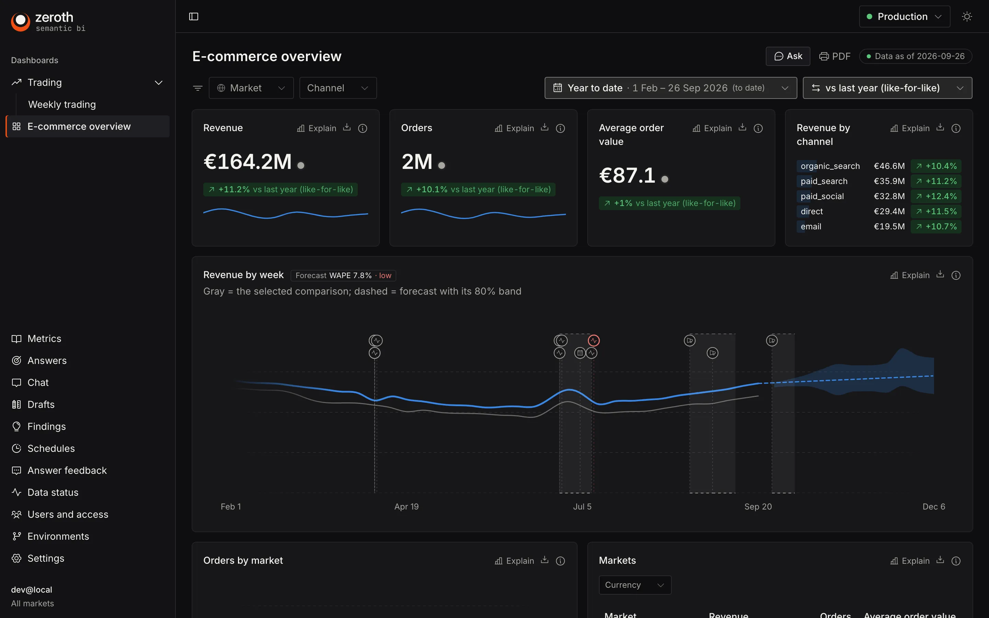Open the Year to date range picker

tap(670, 88)
